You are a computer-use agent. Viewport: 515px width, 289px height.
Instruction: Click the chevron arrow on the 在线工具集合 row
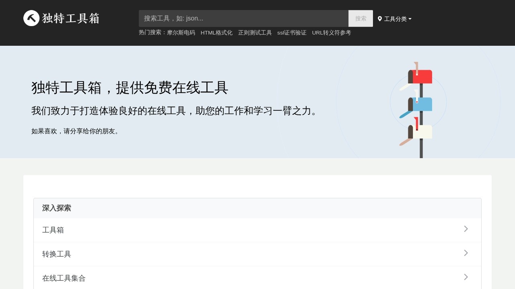(466, 277)
